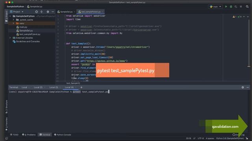252x141 pixels.
Task: Start debugging with the bug icon
Action: pyautogui.click(x=231, y=7)
